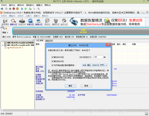Open DiskGenius 文件(F) menu
The height and width of the screenshot is (116, 149).
4,16
